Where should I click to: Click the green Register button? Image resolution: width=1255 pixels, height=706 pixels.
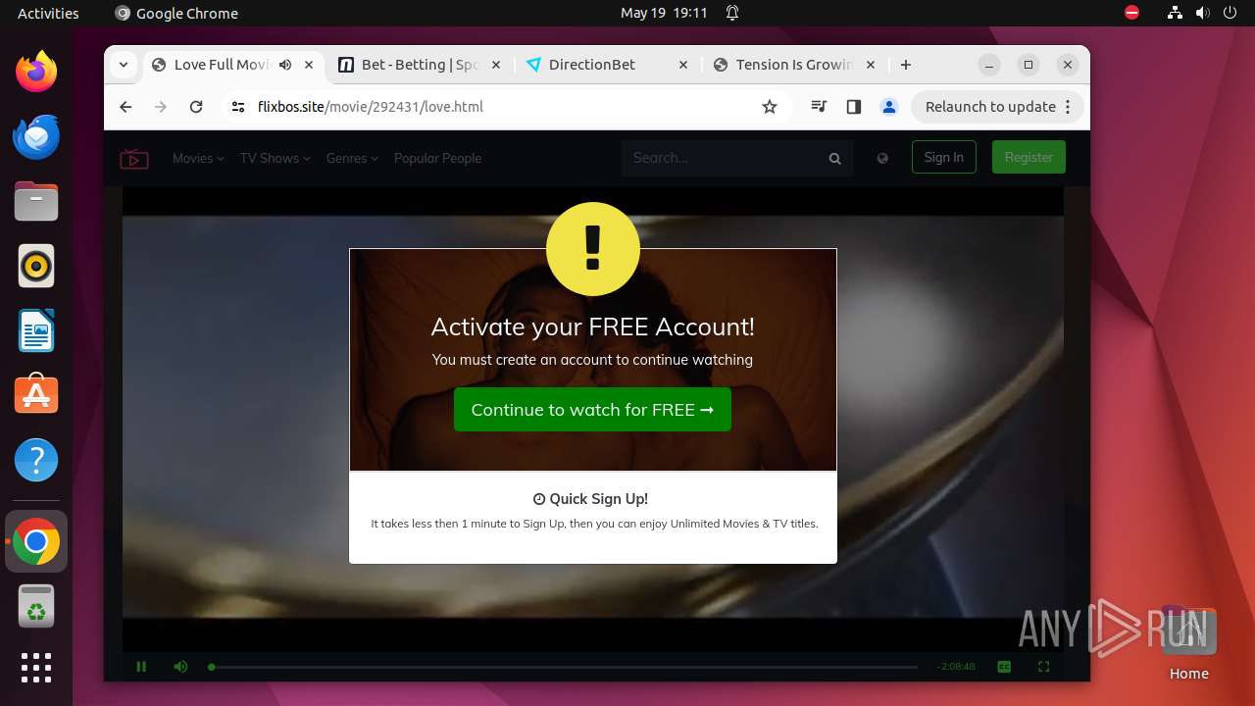pos(1029,157)
